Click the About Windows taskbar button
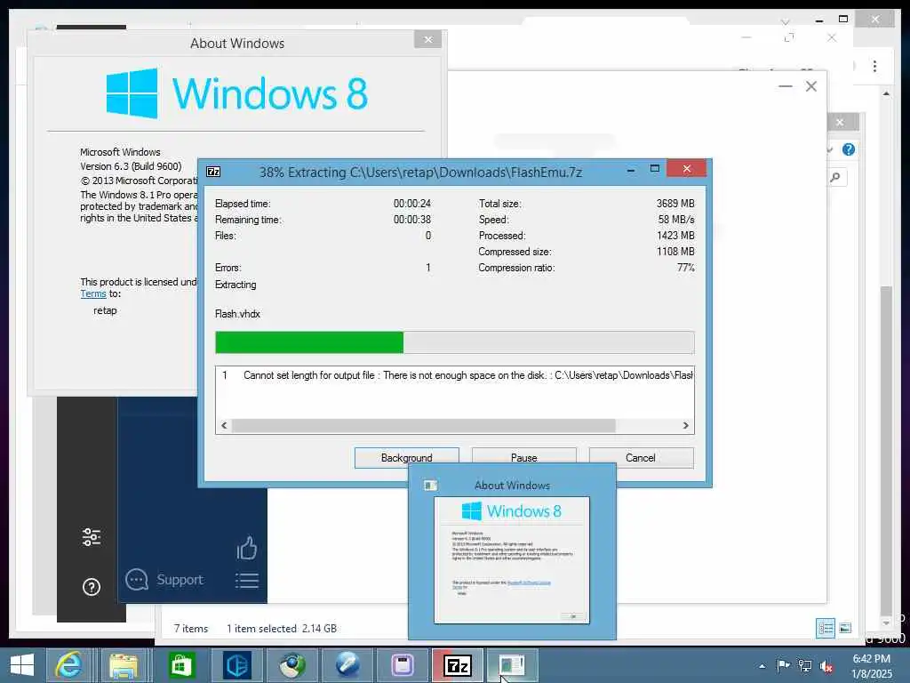Viewport: 910px width, 683px height. (512, 665)
